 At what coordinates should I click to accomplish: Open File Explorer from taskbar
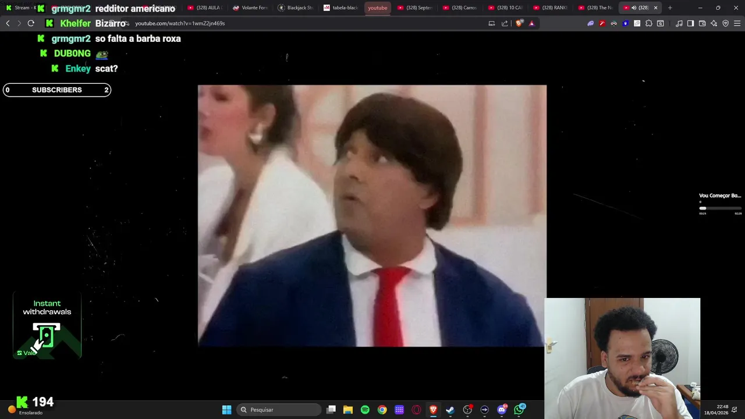click(348, 410)
